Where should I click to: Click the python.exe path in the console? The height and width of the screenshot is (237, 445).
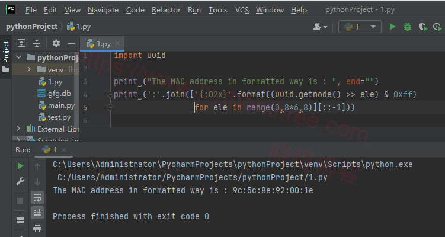pyautogui.click(x=233, y=164)
